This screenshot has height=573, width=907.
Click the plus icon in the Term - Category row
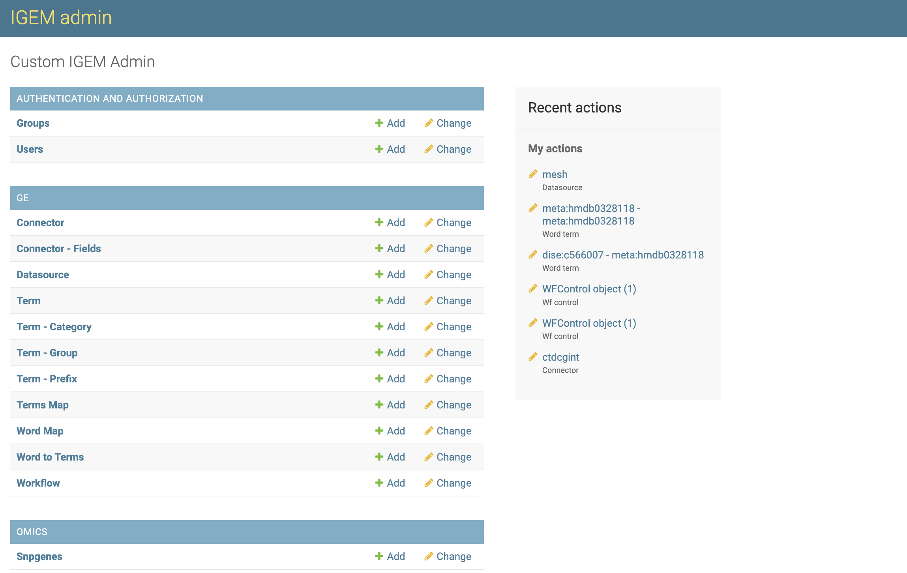point(379,327)
